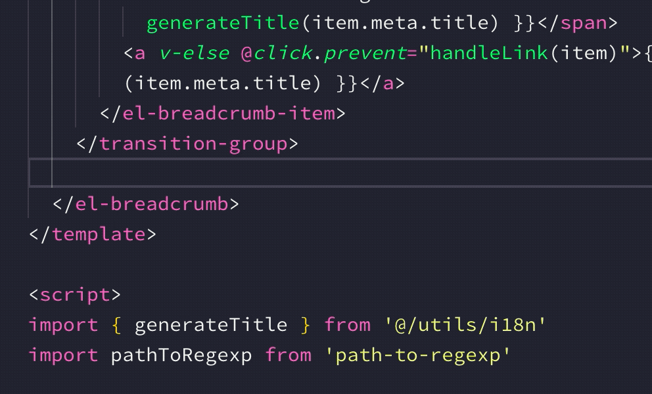The height and width of the screenshot is (394, 652).
Task: Click the closing span tag
Action: tap(578, 23)
